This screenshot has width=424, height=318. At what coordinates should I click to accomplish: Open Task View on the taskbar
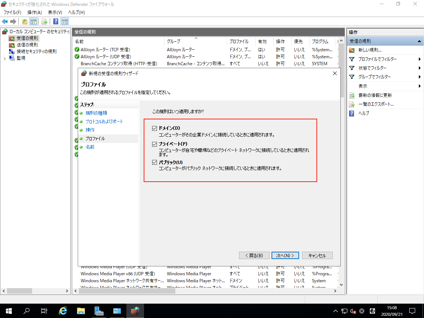[x=44, y=311]
